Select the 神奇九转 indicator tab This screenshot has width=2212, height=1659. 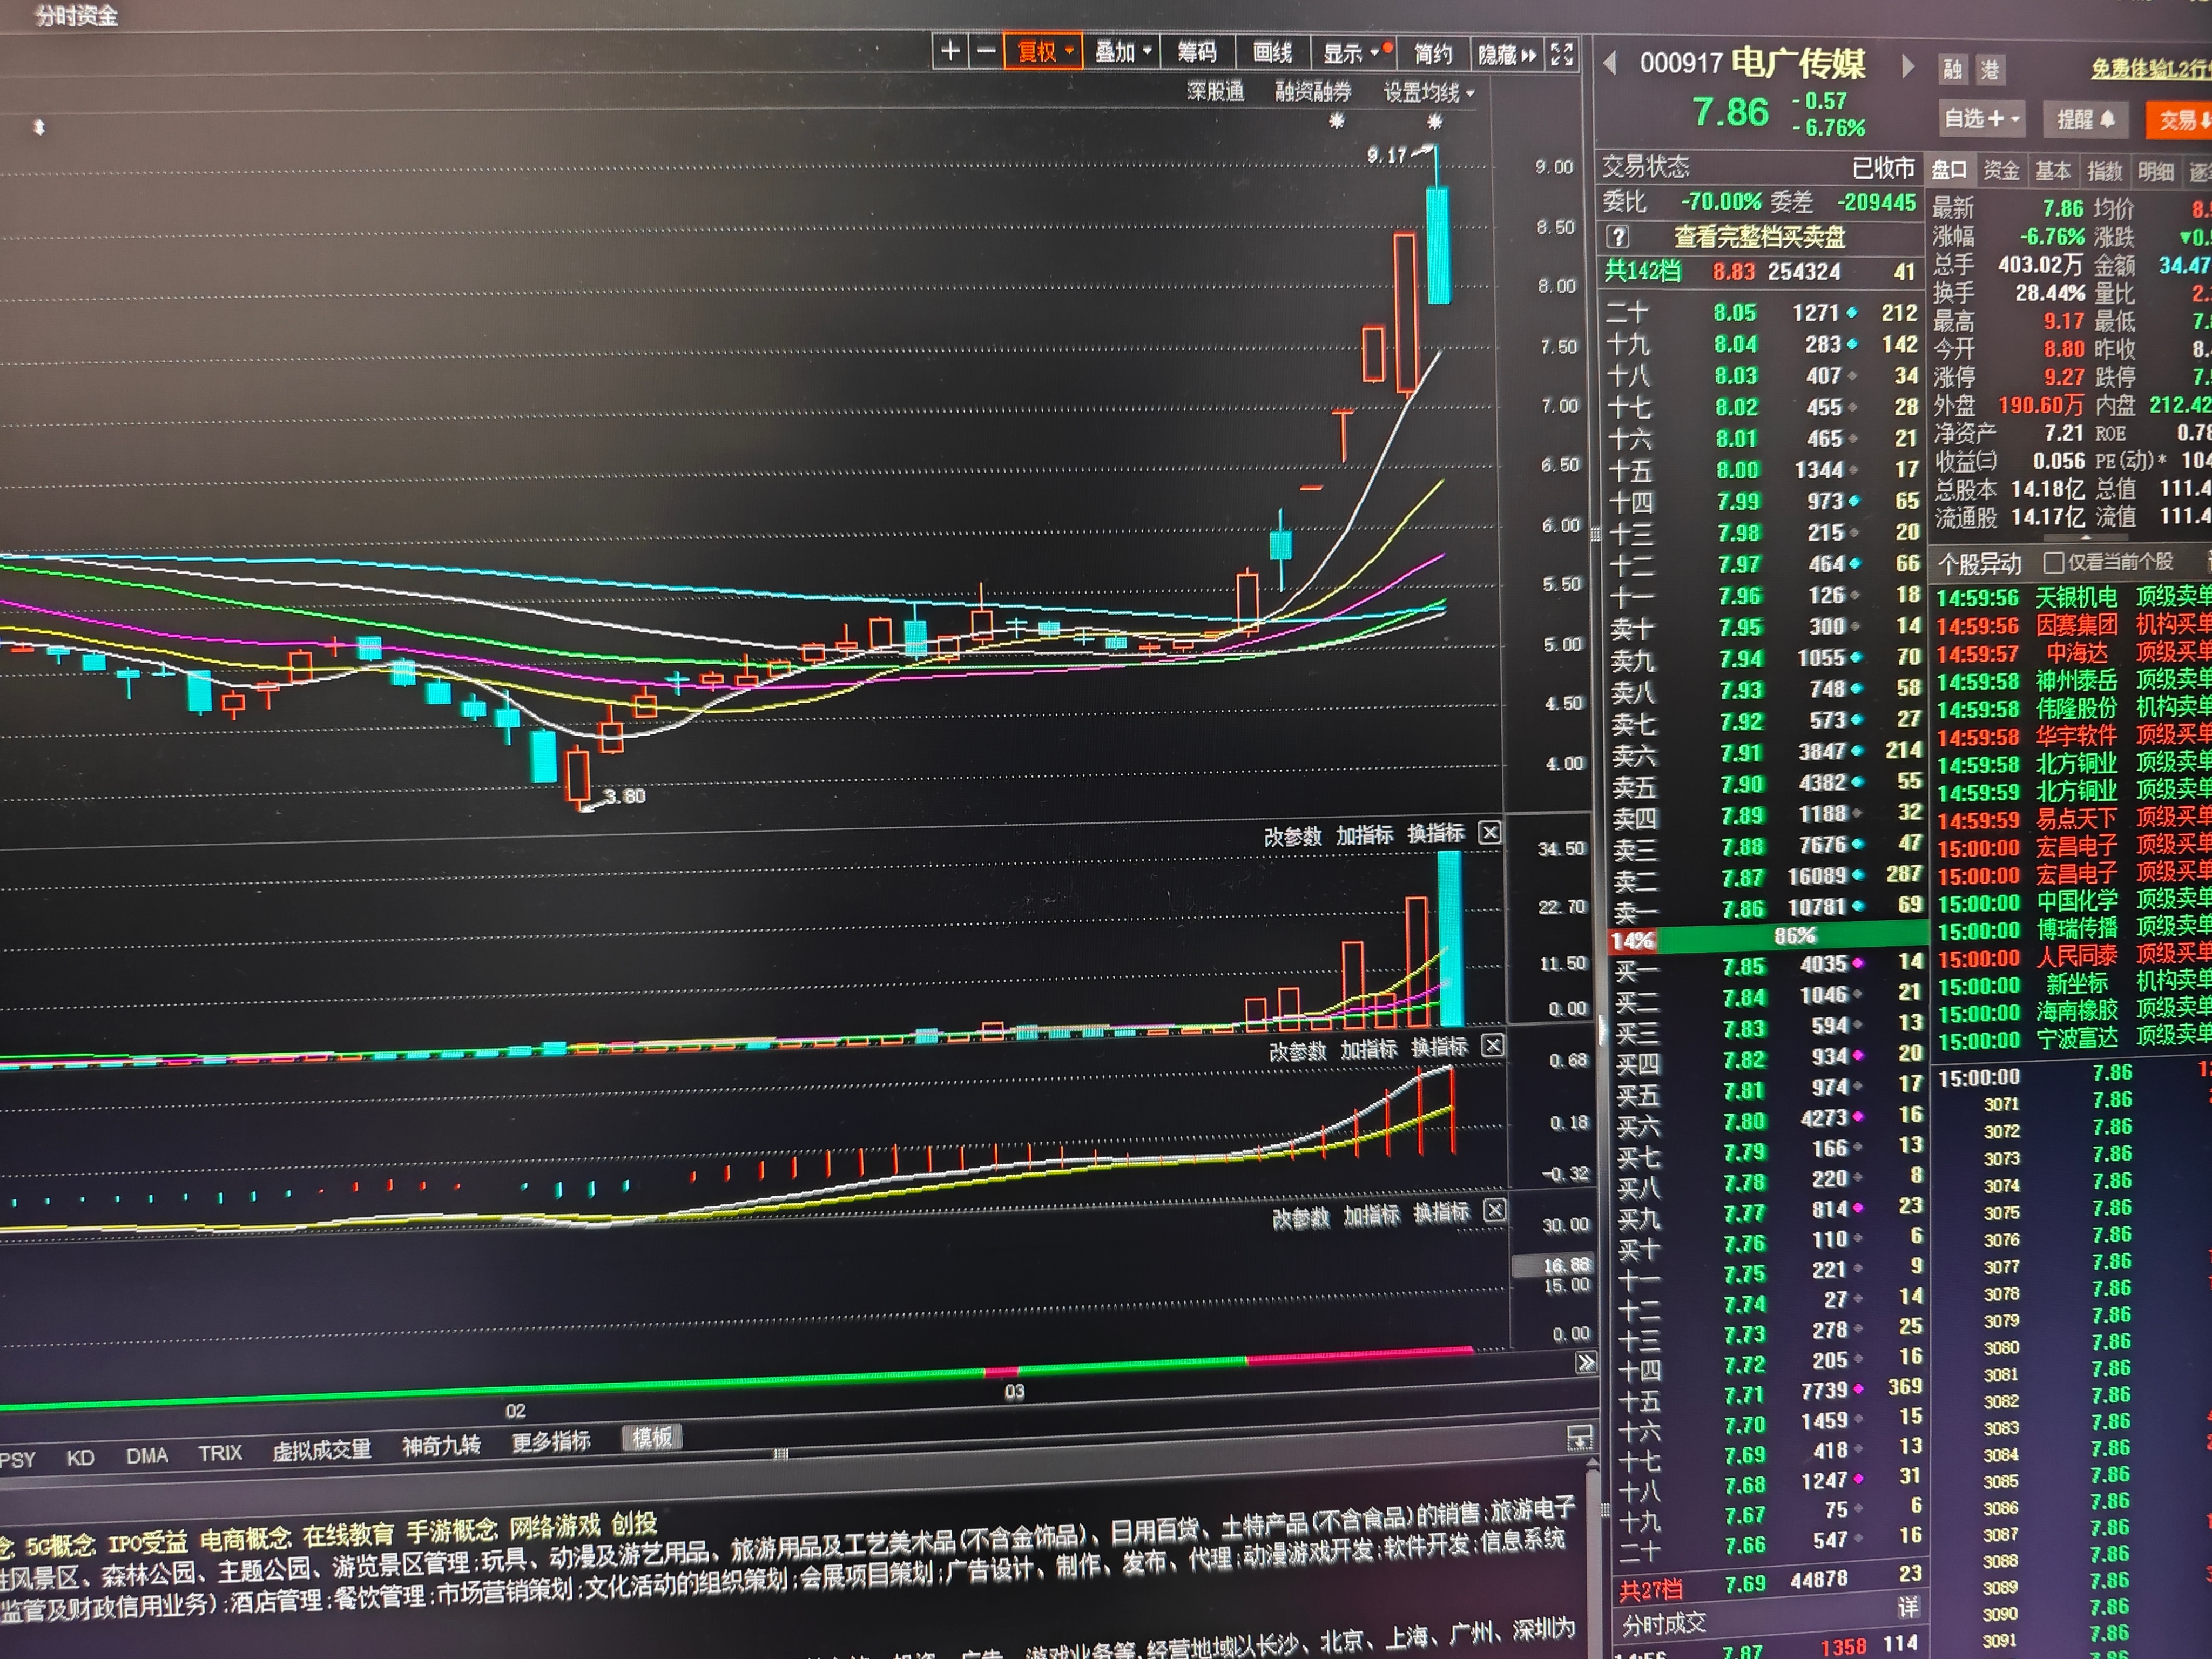[x=441, y=1445]
